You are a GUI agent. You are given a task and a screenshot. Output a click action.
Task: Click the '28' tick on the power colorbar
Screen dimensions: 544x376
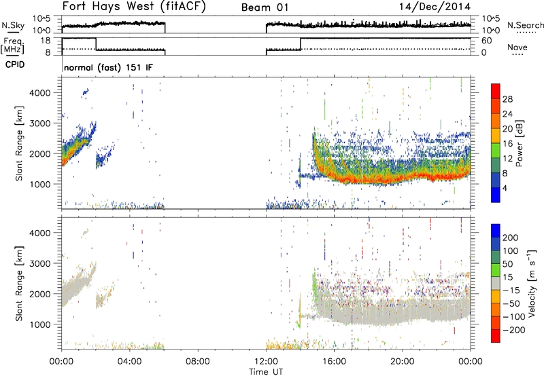(507, 99)
